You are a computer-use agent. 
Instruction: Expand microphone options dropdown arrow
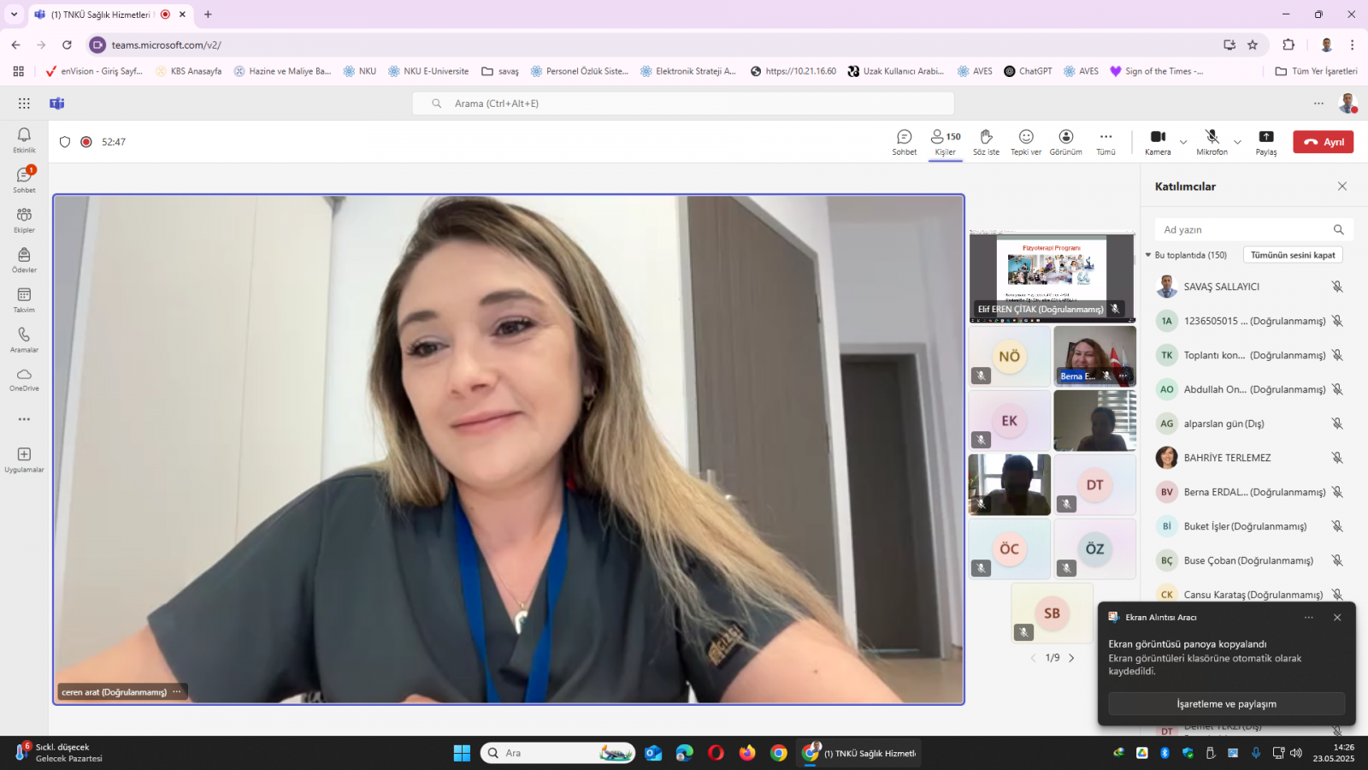click(1237, 142)
